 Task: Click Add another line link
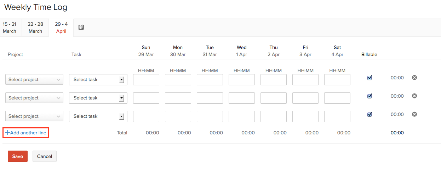click(26, 133)
